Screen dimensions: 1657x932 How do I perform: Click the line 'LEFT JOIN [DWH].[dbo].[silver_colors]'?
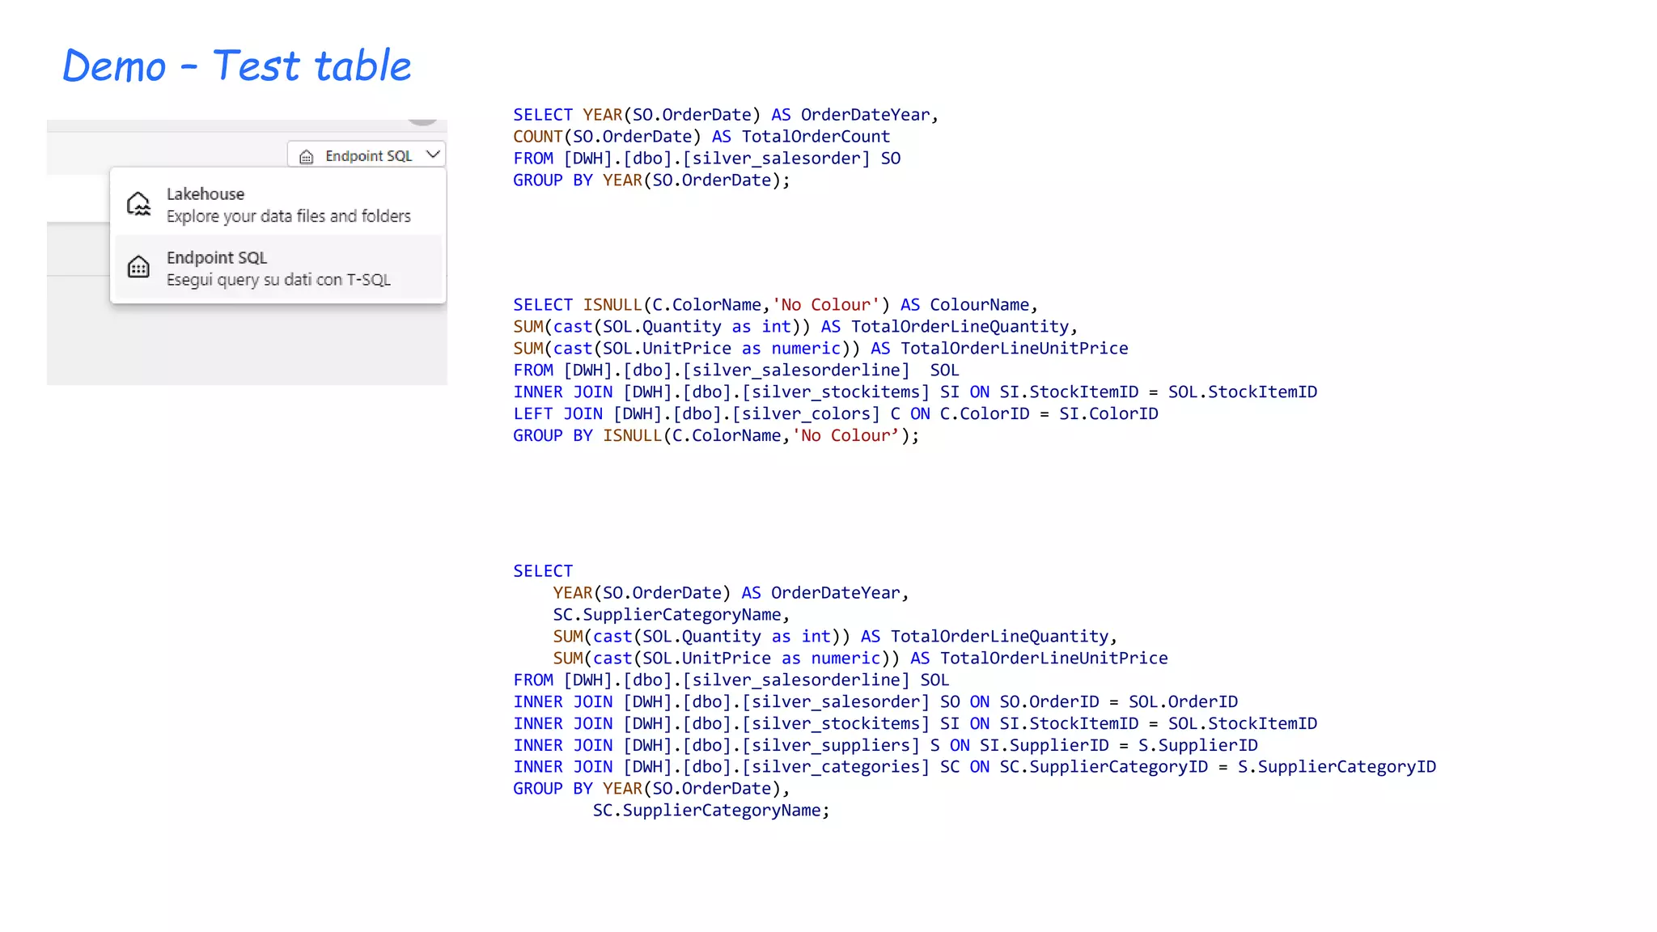coord(836,414)
